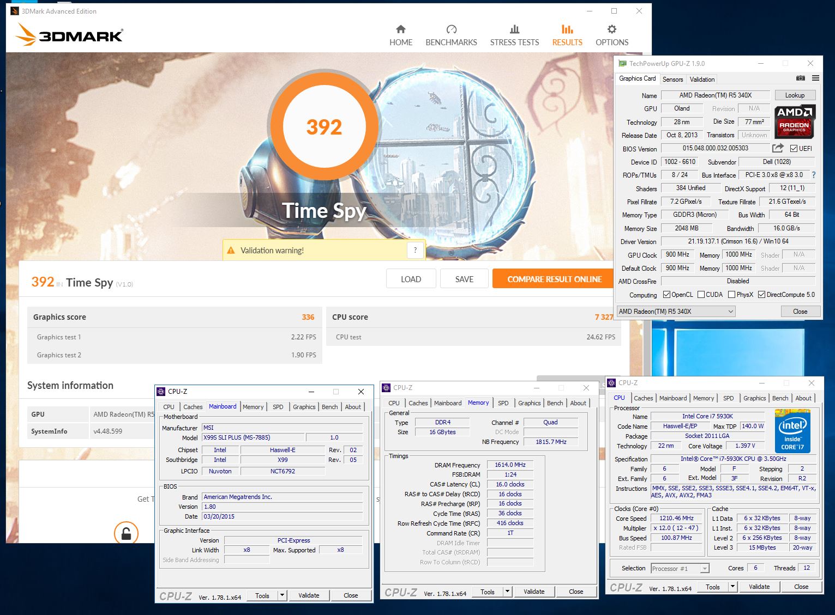Open Graphics tab in the Mainboard CPU-Z window
The width and height of the screenshot is (835, 615).
tap(304, 407)
